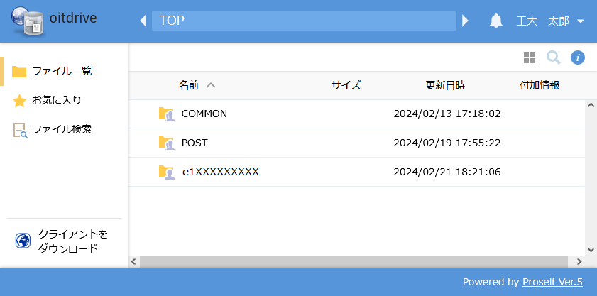
Task: Open ファイル検索 in the sidebar
Action: pos(61,129)
